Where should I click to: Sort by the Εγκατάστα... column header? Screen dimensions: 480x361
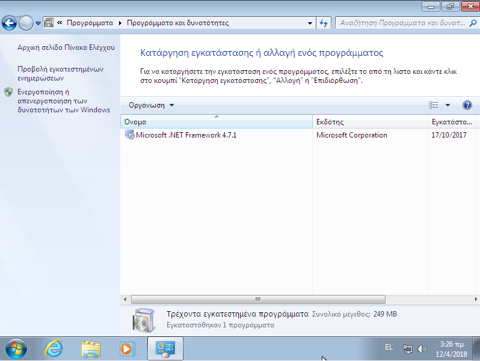(452, 122)
